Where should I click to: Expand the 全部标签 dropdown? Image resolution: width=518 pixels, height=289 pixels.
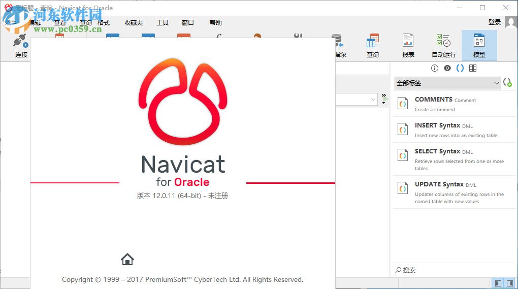coord(447,83)
